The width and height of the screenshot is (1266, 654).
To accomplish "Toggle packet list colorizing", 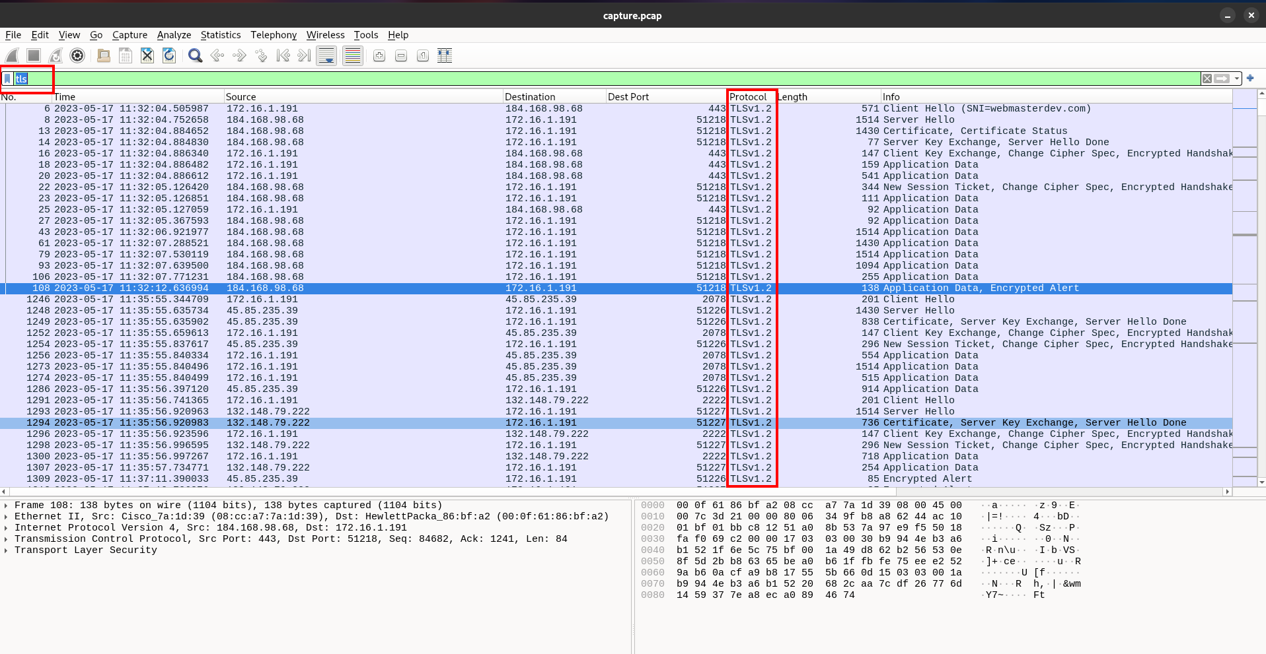I will click(353, 56).
